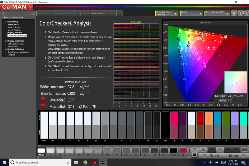Click the 2G blue comparator bar
This screenshot has width=249, height=166.
[217, 125]
